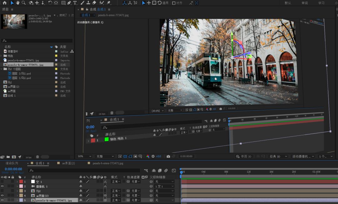Select the Hand tool in the top toolbar
The image size is (338, 204).
[18, 3]
